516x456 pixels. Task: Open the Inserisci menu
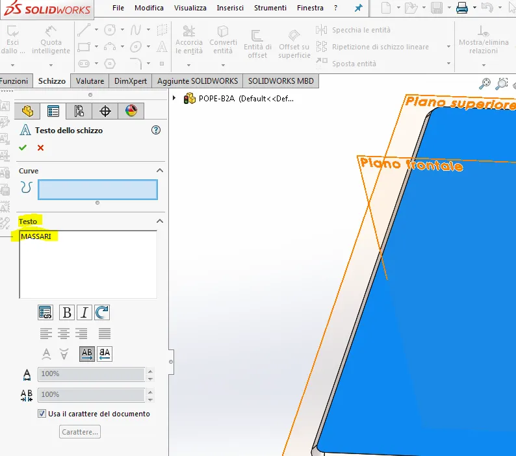[230, 8]
